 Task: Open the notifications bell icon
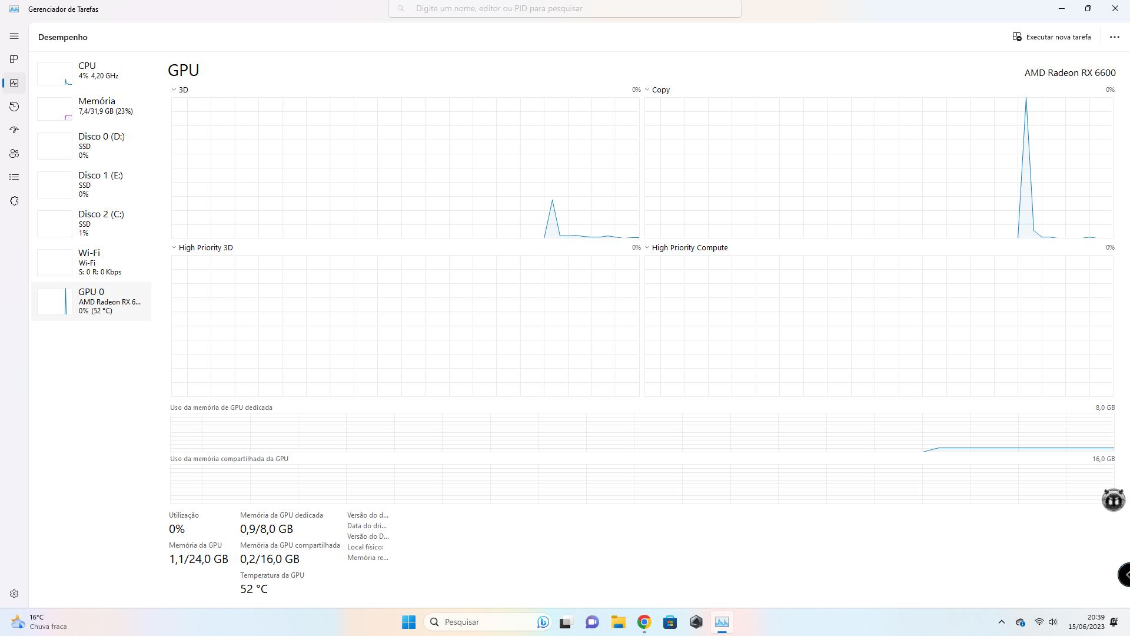[1114, 622]
